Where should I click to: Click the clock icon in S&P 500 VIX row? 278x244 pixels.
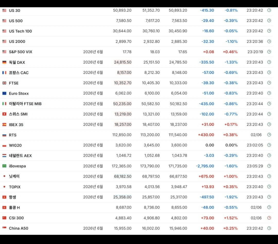click(x=269, y=52)
